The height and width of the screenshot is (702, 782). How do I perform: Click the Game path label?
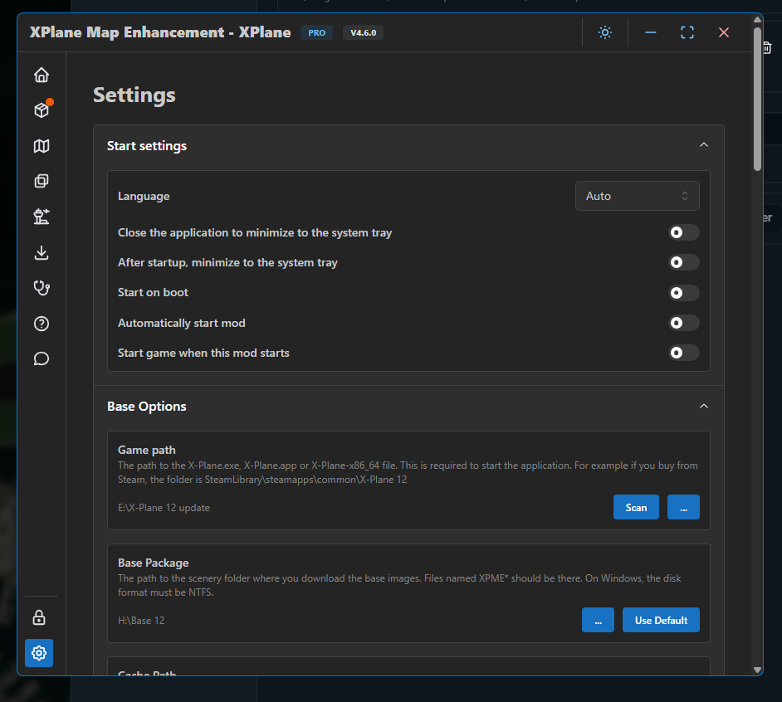(x=147, y=450)
